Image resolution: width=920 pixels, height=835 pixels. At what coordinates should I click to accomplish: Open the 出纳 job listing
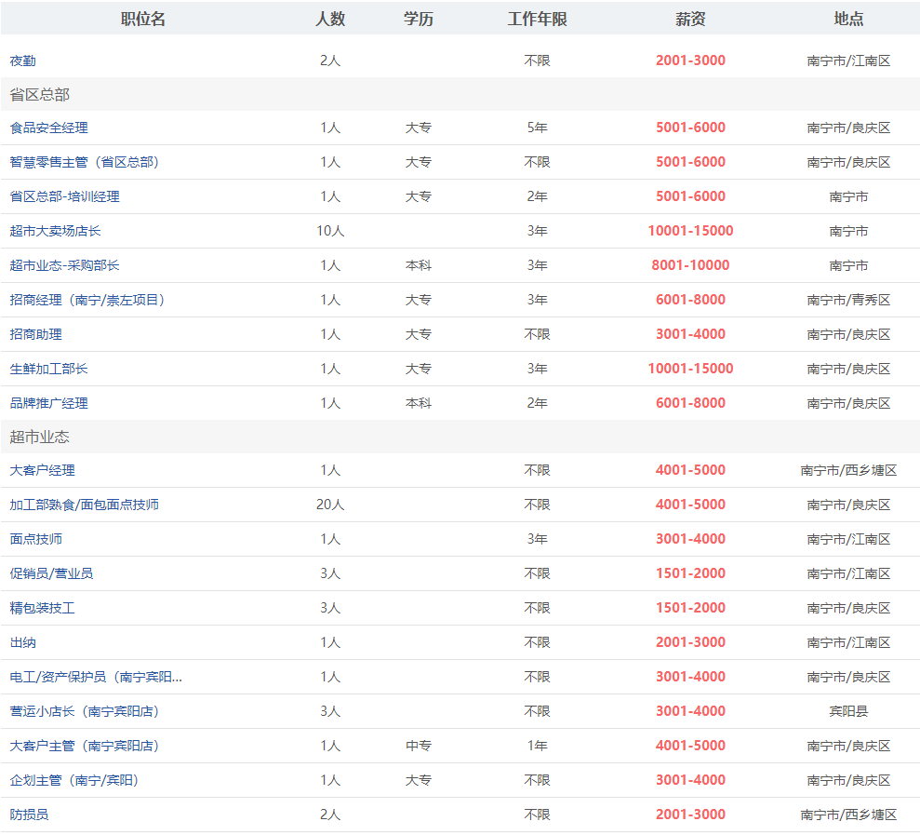(23, 642)
